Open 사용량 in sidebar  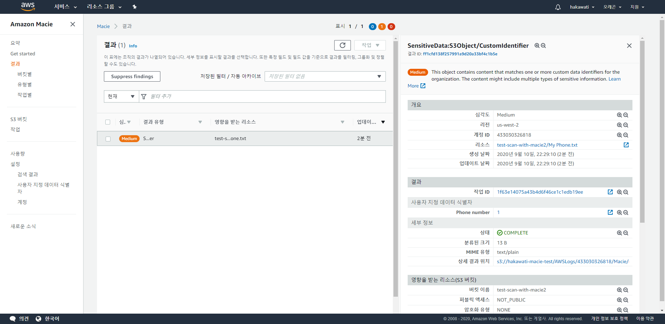[x=18, y=154]
